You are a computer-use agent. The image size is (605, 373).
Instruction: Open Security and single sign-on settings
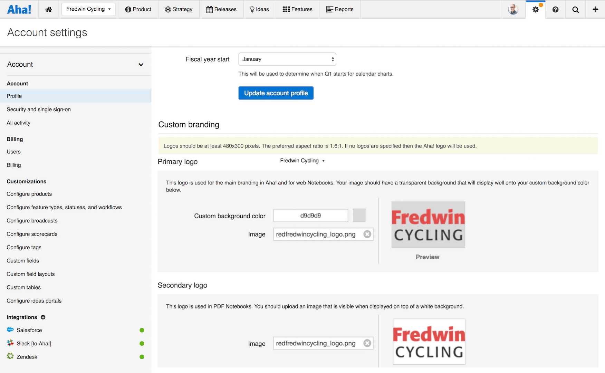(39, 109)
